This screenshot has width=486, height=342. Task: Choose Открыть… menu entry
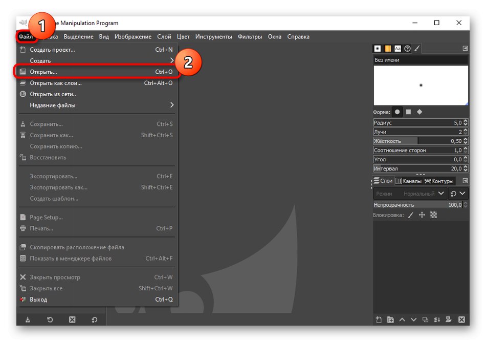[96, 72]
